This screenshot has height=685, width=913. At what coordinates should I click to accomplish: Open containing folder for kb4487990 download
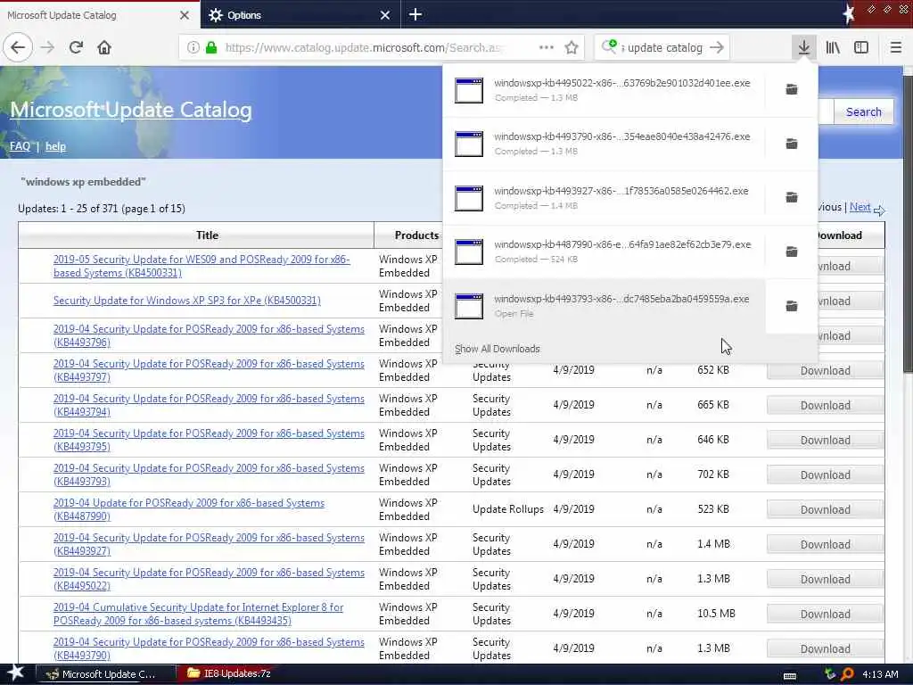792,252
